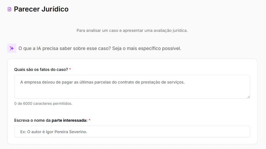Focus the fatos do caso textarea

[x=132, y=87]
